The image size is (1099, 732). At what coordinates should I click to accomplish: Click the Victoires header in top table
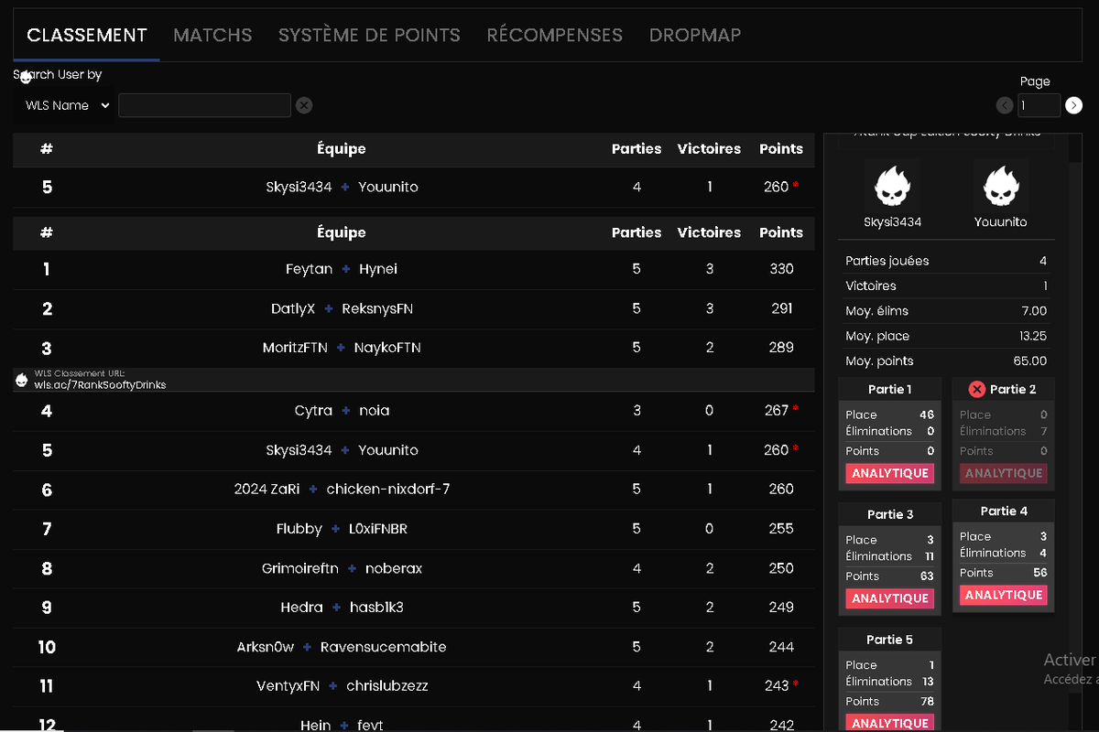pos(709,149)
